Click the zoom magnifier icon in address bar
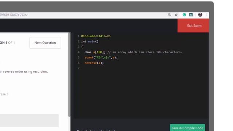Viewport: 233px width, 131px height. click(169, 15)
